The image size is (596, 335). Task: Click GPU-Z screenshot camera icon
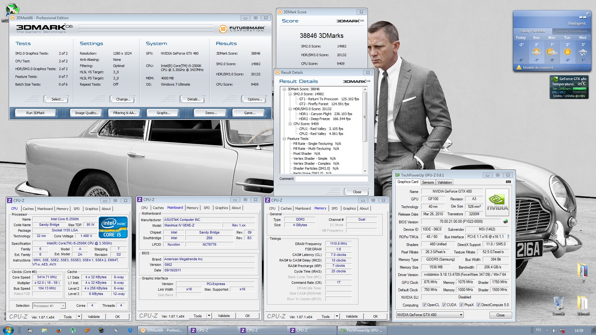508,182
